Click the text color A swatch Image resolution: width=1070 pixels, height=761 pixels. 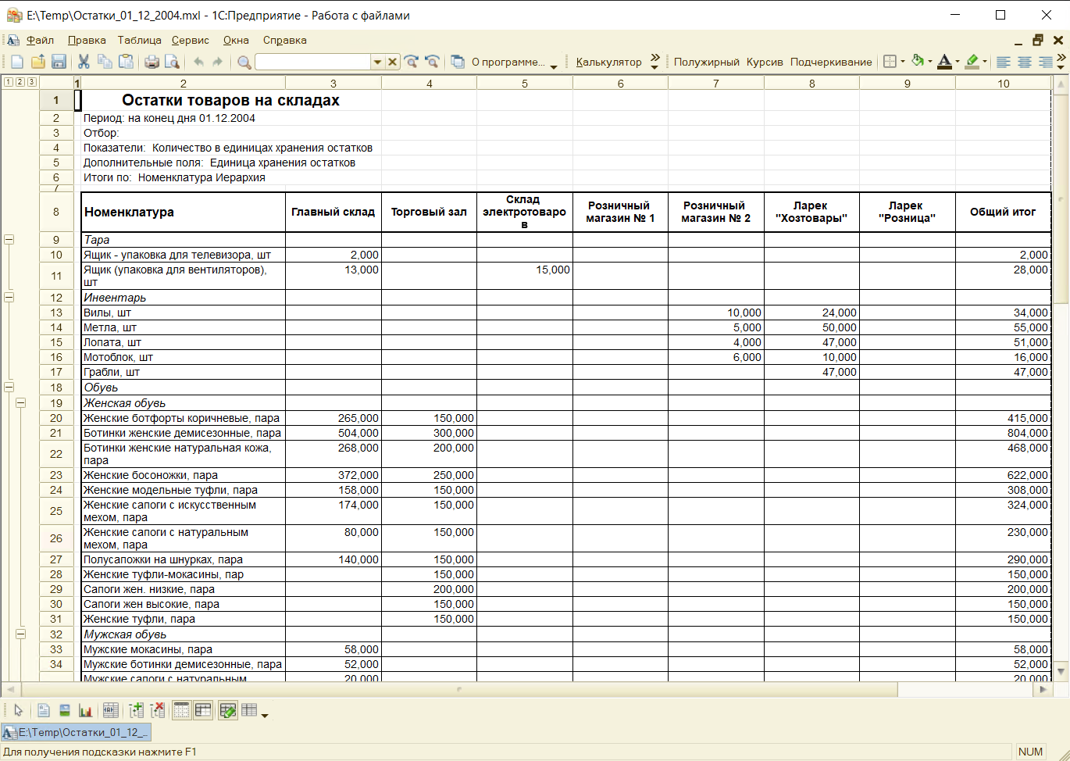pyautogui.click(x=944, y=62)
